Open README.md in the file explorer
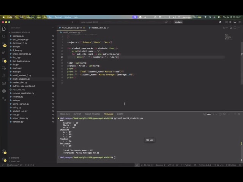 point(19,89)
